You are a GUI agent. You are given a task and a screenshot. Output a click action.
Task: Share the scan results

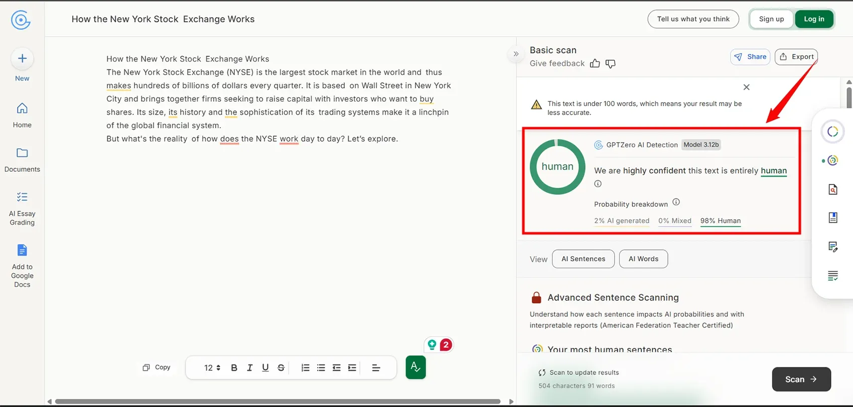click(x=750, y=57)
